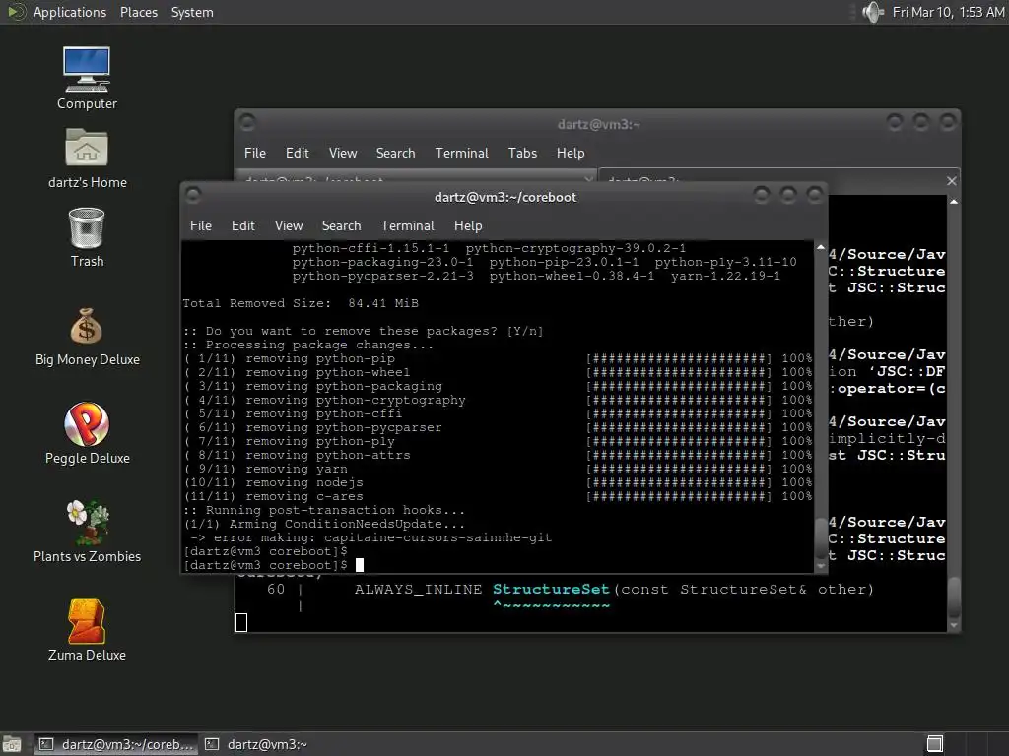Click 'StructureSet' highlighted text in background terminal
This screenshot has height=756, width=1009.
click(x=551, y=589)
